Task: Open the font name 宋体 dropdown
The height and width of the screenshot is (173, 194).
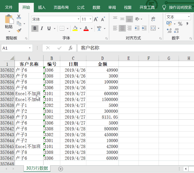Action: (x=79, y=19)
